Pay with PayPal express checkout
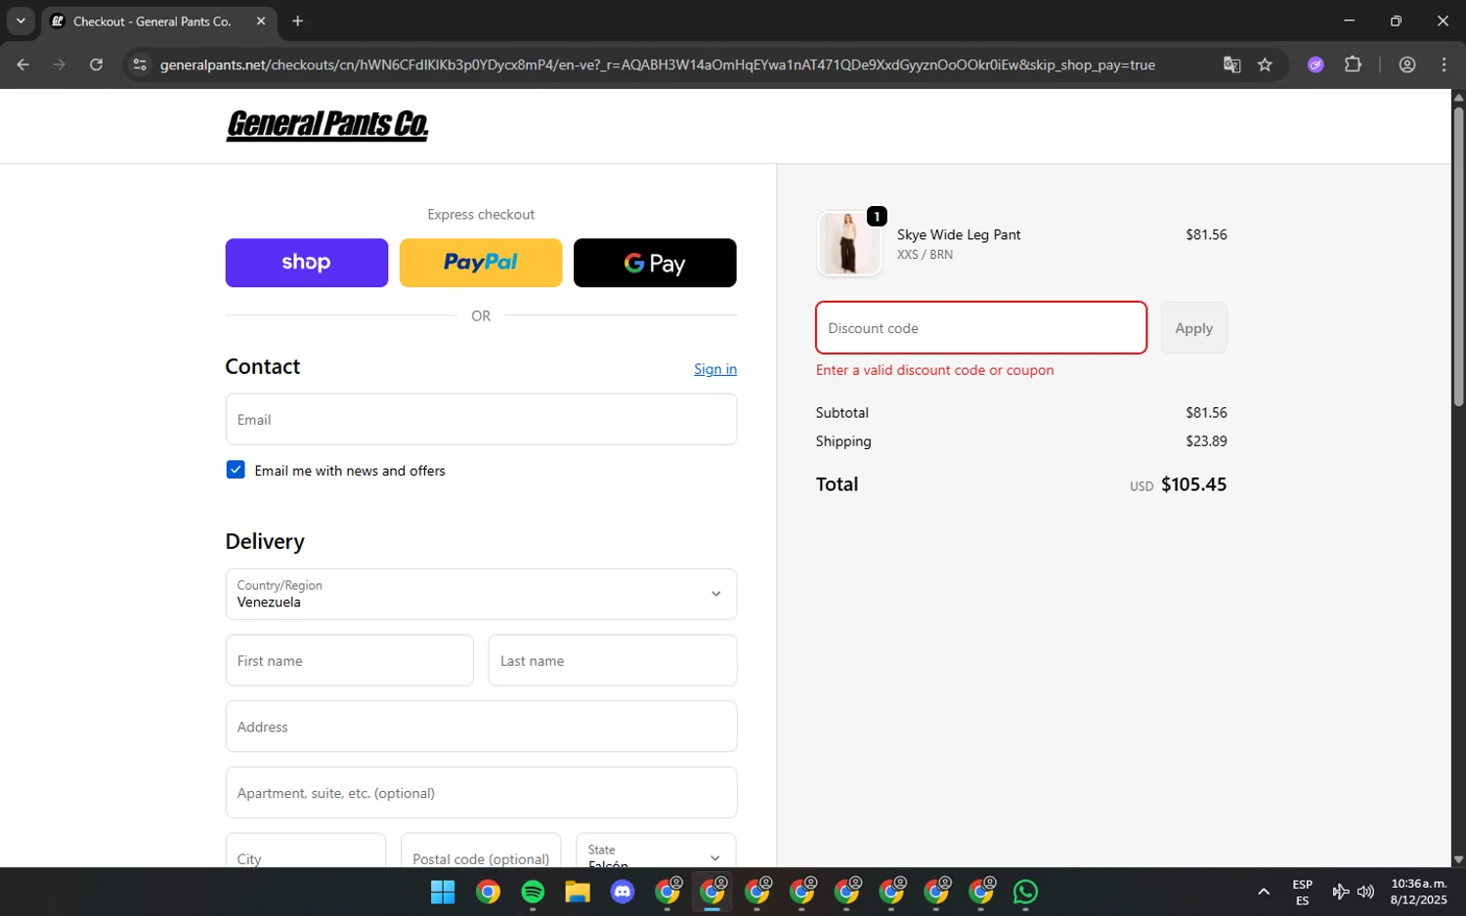 [481, 263]
